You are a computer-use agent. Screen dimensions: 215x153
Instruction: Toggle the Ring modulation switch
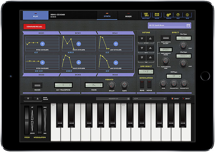[142, 83]
